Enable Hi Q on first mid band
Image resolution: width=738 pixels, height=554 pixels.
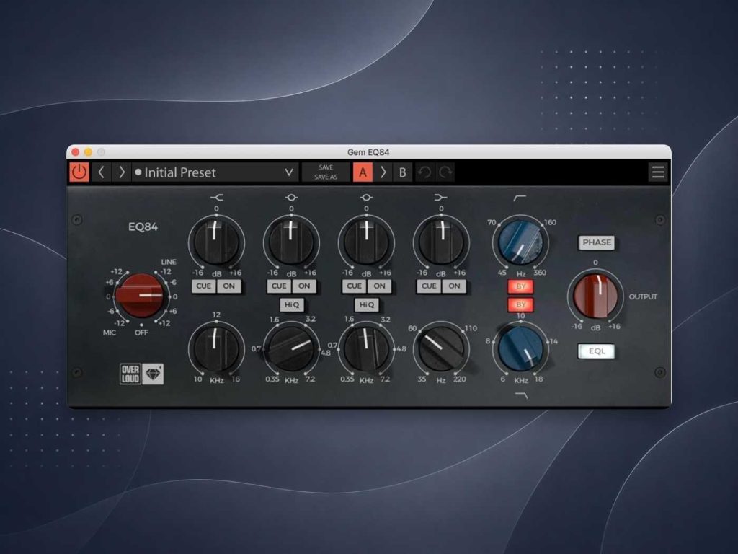[x=291, y=305]
